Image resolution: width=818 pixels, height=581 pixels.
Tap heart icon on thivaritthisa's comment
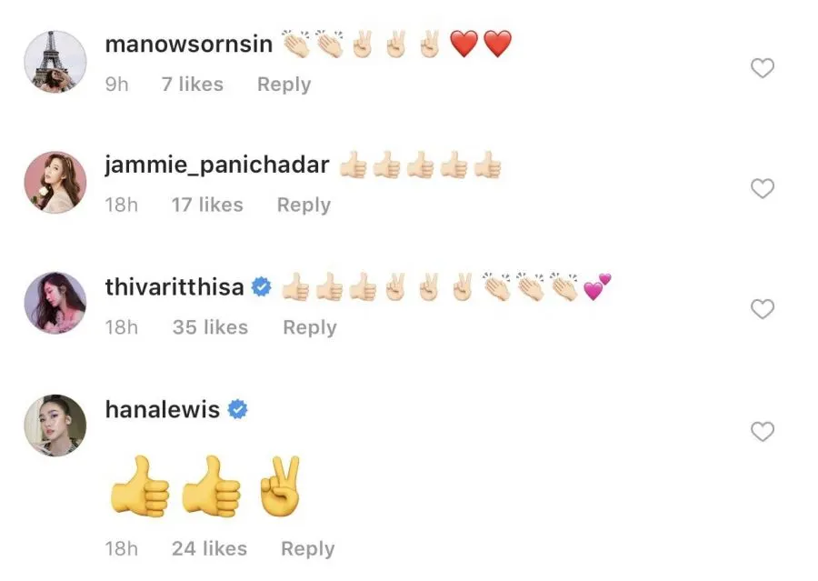763,309
